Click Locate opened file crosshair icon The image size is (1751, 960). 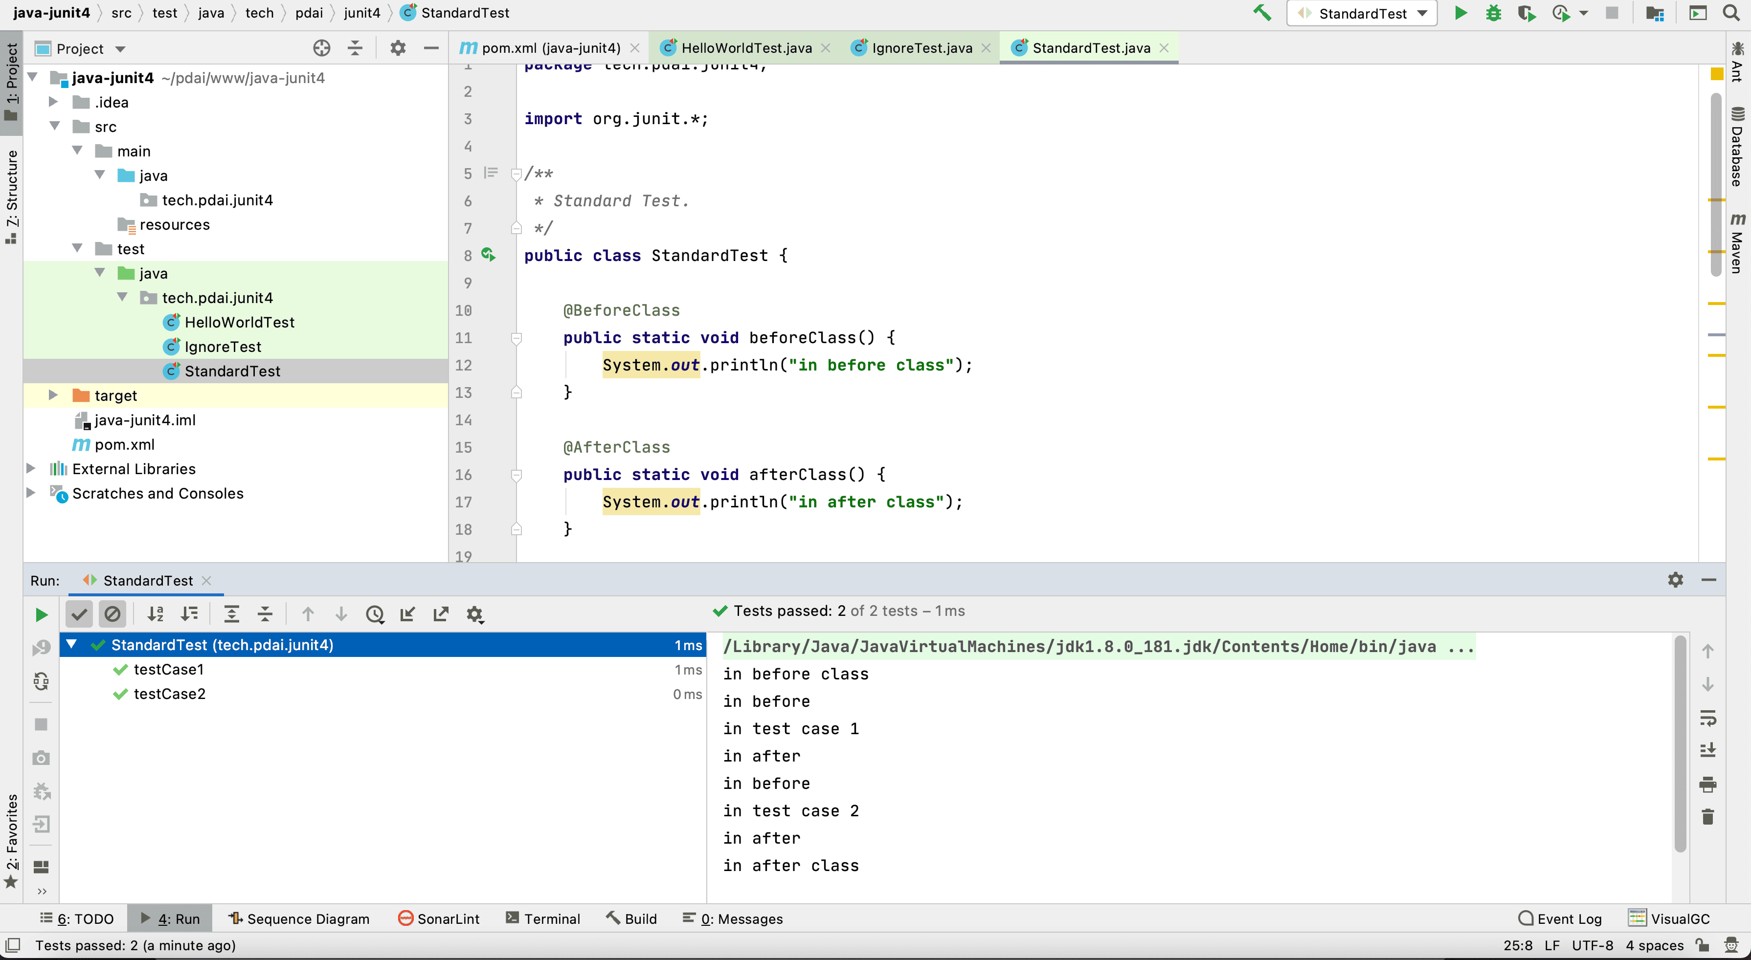click(x=321, y=48)
